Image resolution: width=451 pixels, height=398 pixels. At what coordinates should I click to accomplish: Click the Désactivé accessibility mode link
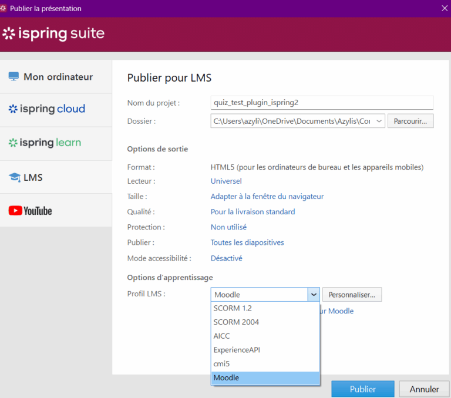[x=227, y=258]
